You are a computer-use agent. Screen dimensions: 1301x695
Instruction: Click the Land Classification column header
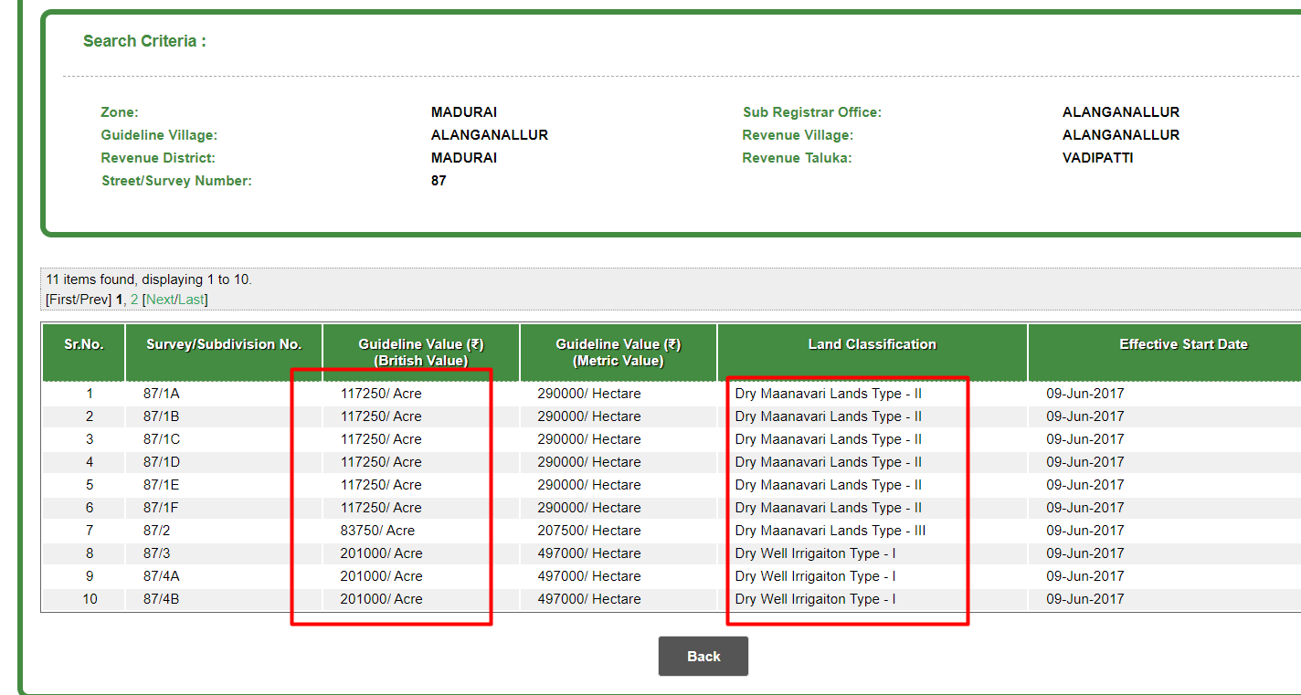tap(873, 344)
